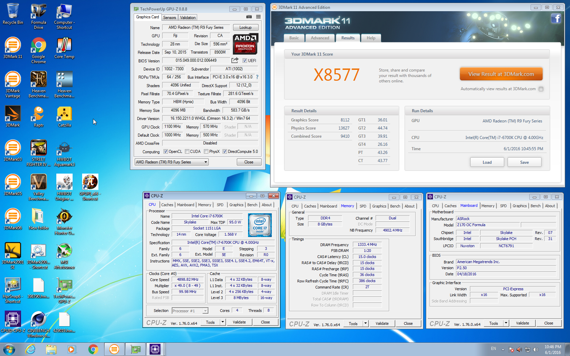The width and height of the screenshot is (570, 356).
Task: Switch to the Sensors tab in GPU-Z
Action: click(x=169, y=18)
